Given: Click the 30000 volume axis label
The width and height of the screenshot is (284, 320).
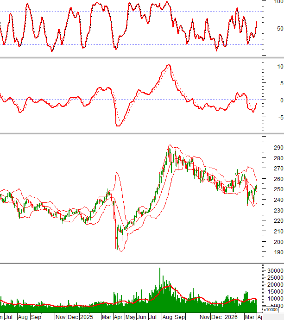Looking at the screenshot, I should click(273, 270).
